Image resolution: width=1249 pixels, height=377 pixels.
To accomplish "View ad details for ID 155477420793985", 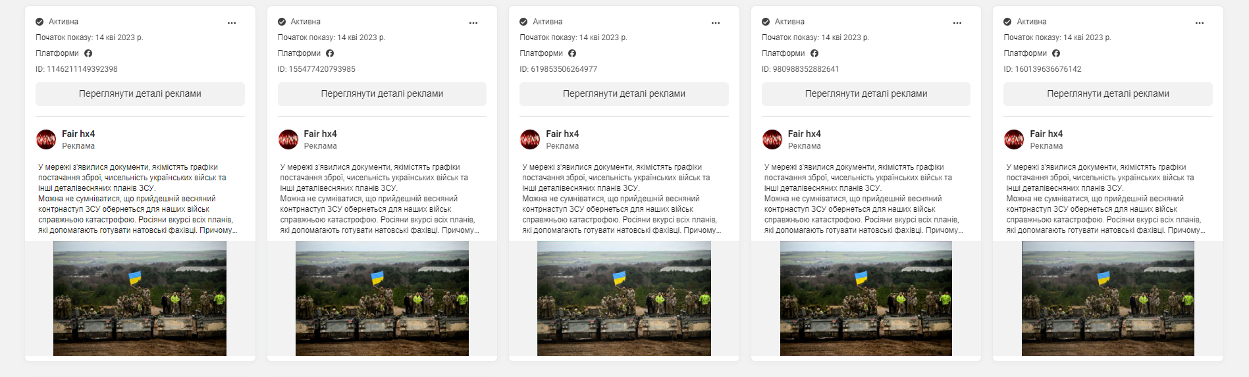I will coord(382,93).
